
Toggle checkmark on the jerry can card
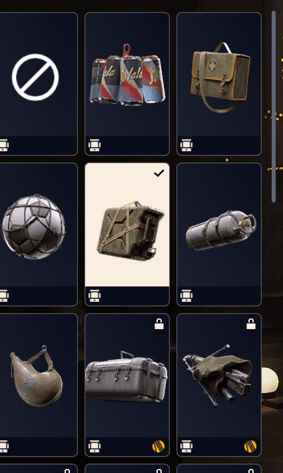click(159, 173)
